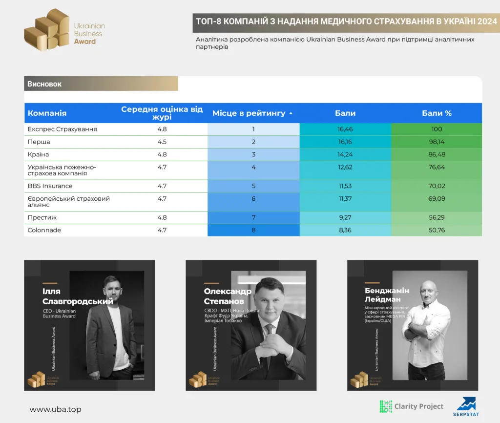
Task: Open Олександр Степанов expert card
Action: (x=251, y=325)
